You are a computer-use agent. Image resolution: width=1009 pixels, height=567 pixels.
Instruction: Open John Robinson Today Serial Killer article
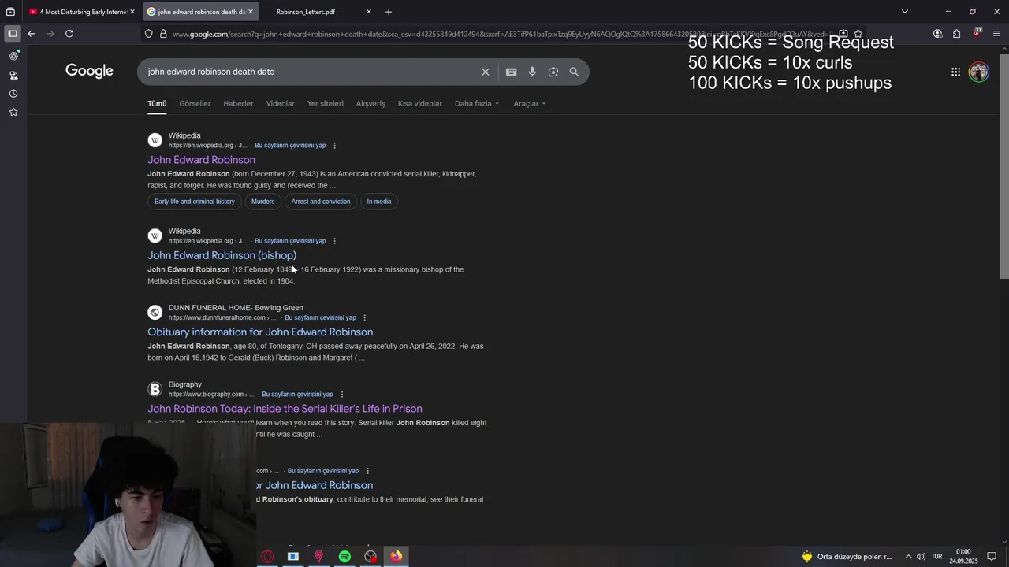285,409
